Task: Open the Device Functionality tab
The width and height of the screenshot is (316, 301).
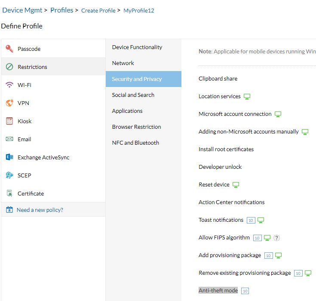Action: (x=137, y=47)
